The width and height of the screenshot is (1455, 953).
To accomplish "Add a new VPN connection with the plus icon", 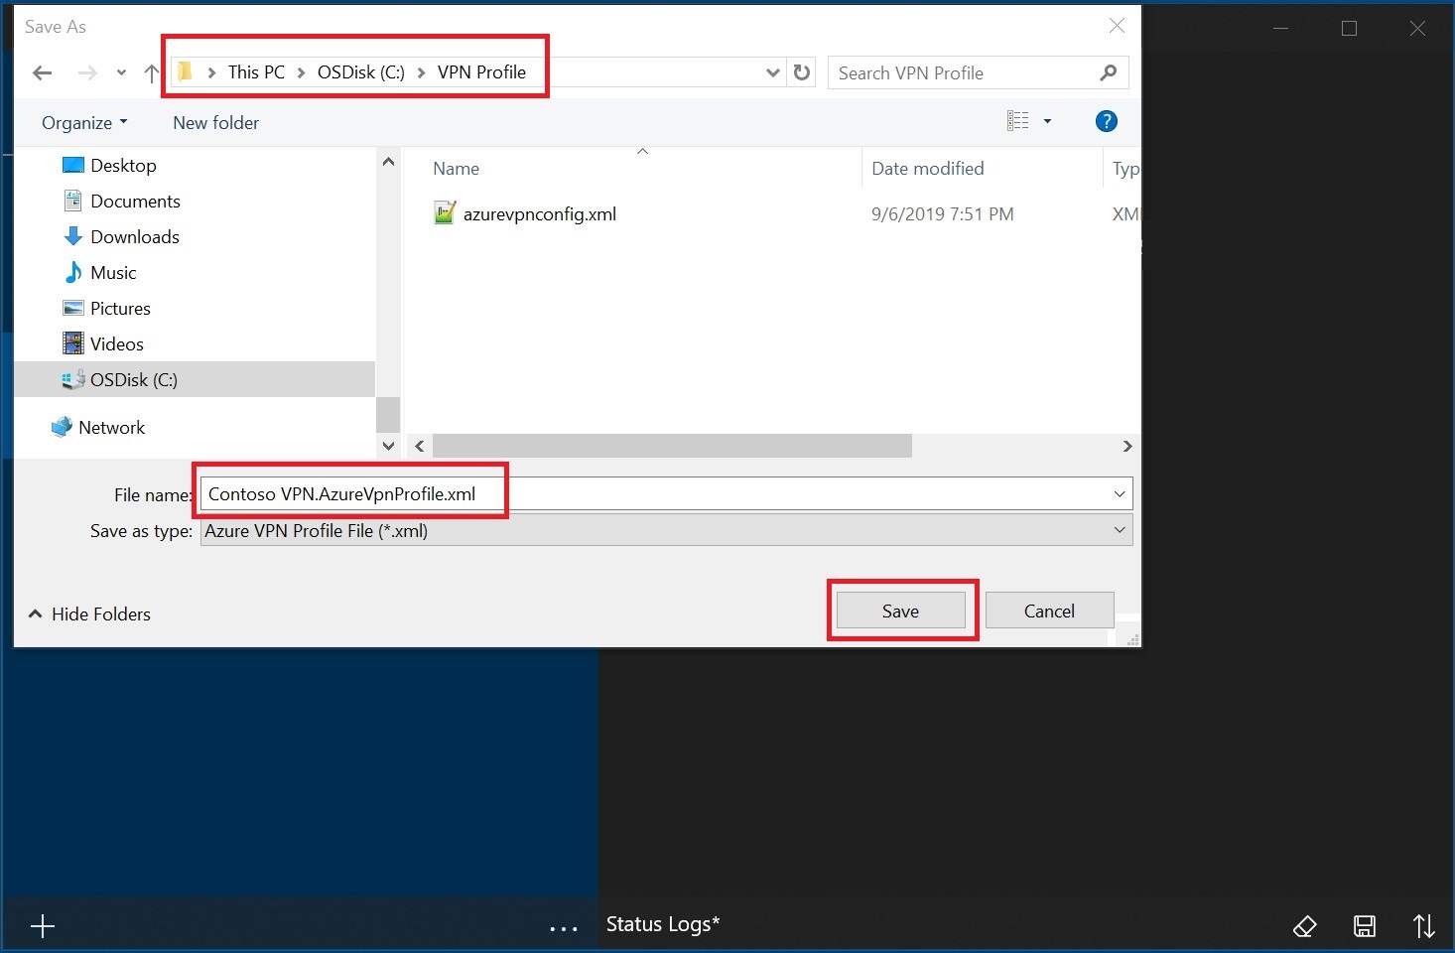I will coord(42,925).
